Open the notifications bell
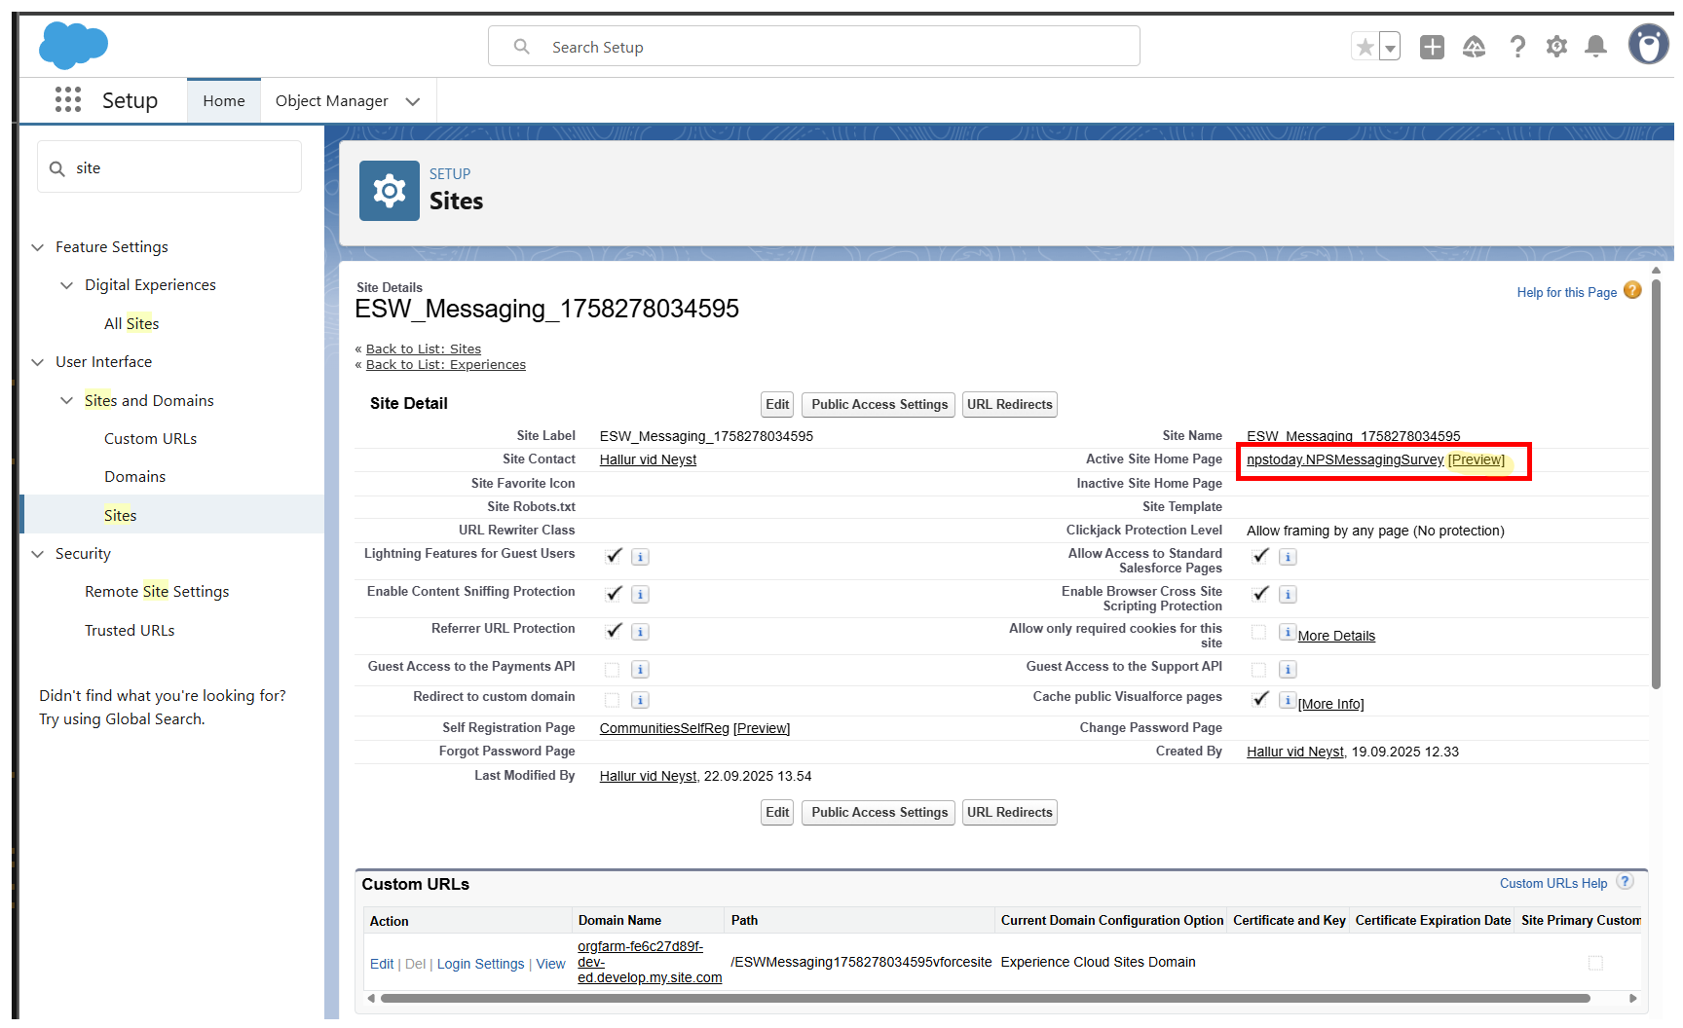The width and height of the screenshot is (1683, 1028). click(x=1595, y=47)
